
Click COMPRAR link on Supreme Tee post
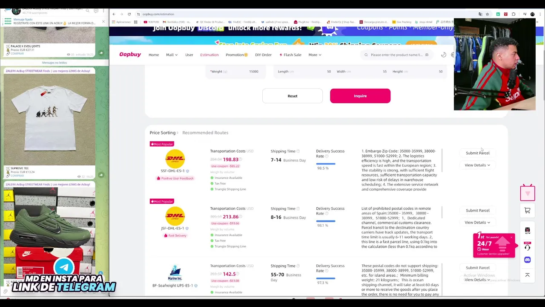17,175
